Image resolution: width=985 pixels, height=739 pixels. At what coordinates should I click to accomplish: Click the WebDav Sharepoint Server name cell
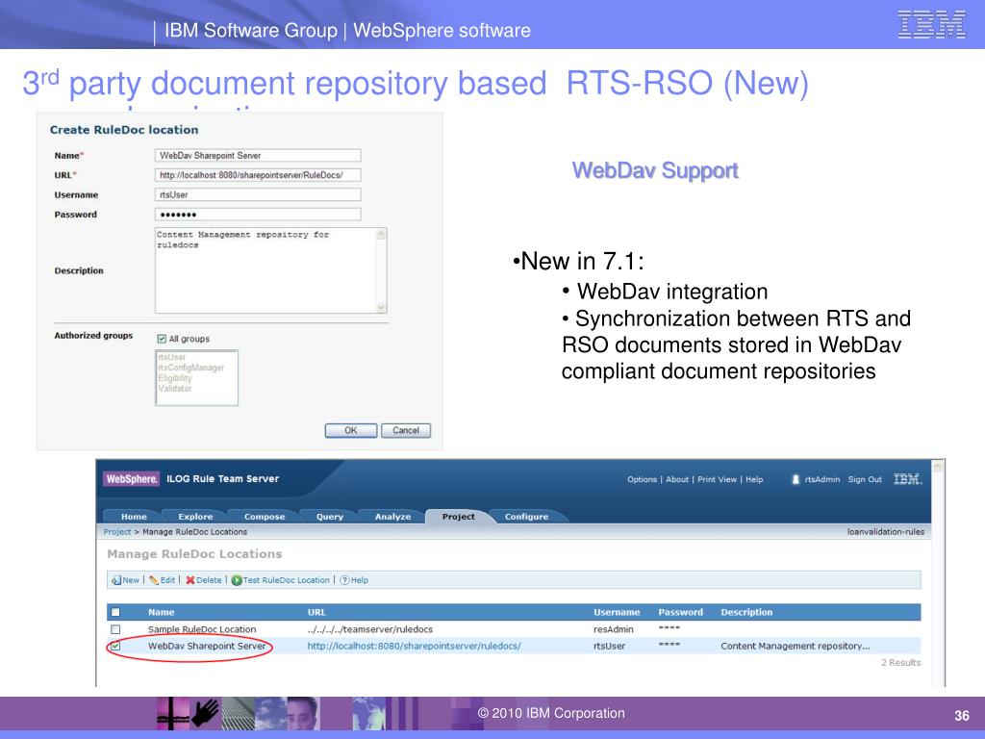coord(207,646)
